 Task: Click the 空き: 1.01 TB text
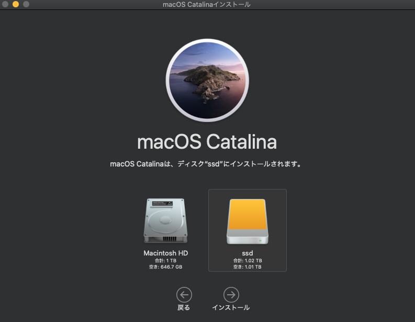coord(248,267)
